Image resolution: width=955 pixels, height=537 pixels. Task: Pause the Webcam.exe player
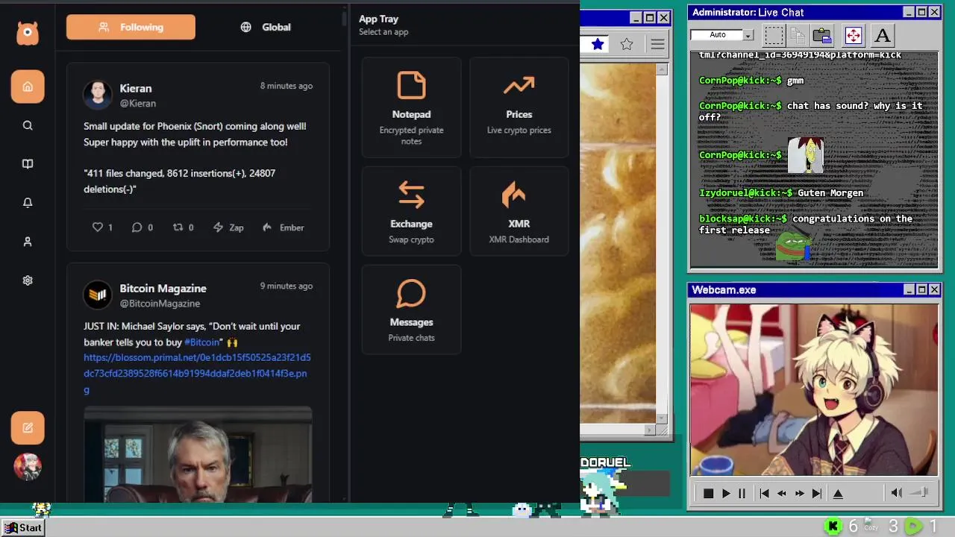(742, 493)
